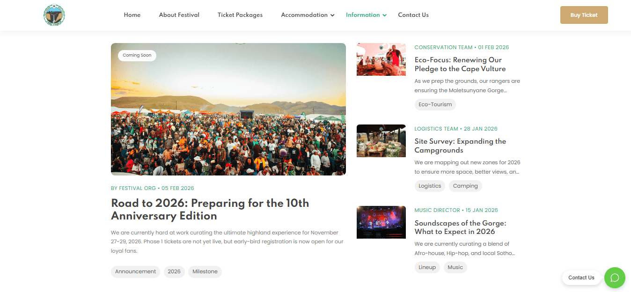Click the festival logo icon
This screenshot has height=292, width=631.
coord(54,15)
